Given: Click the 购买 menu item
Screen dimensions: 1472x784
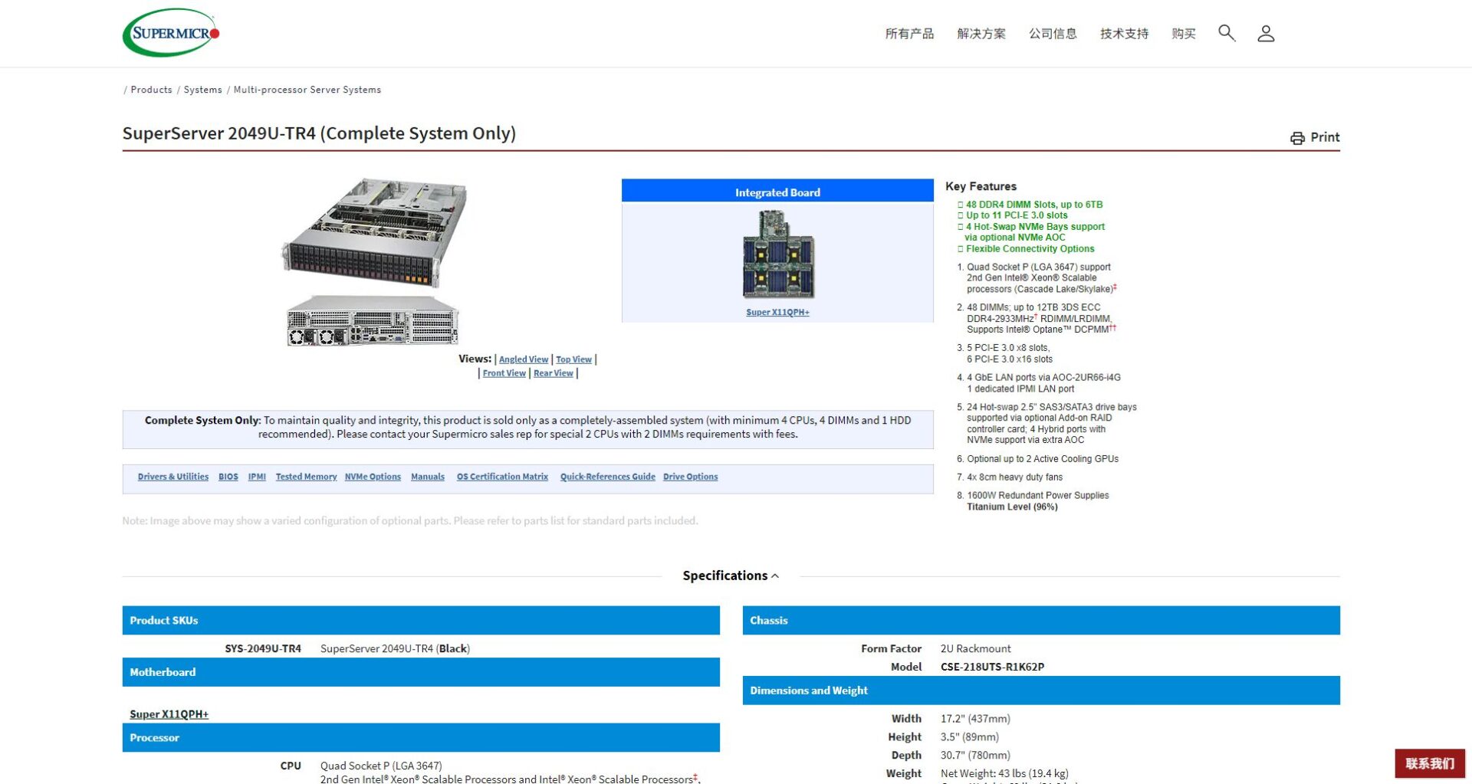Looking at the screenshot, I should tap(1183, 34).
